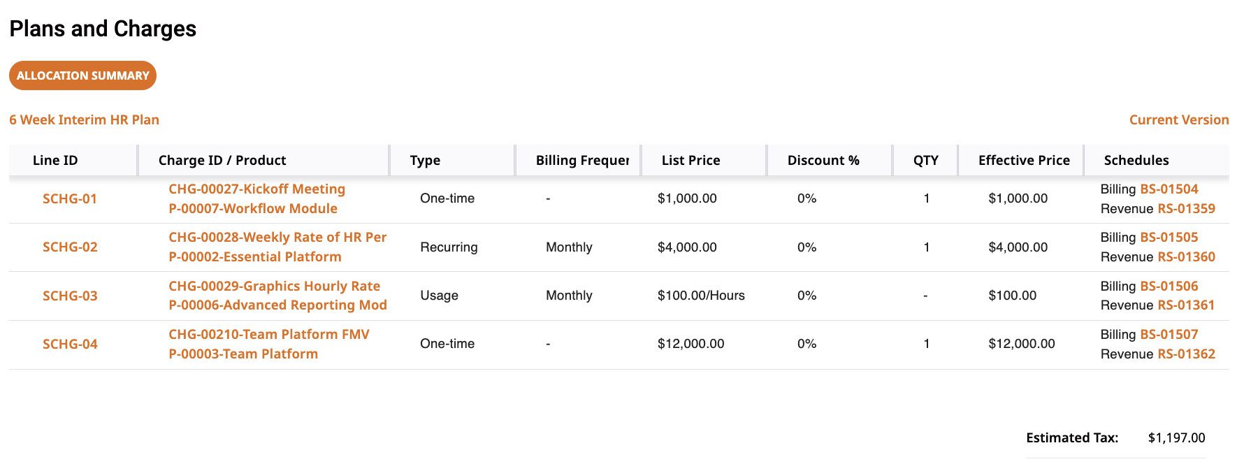Open charge CHG-00029-Graphics Hourly Rate
Image resolution: width=1244 pixels, height=464 pixels.
(x=274, y=286)
